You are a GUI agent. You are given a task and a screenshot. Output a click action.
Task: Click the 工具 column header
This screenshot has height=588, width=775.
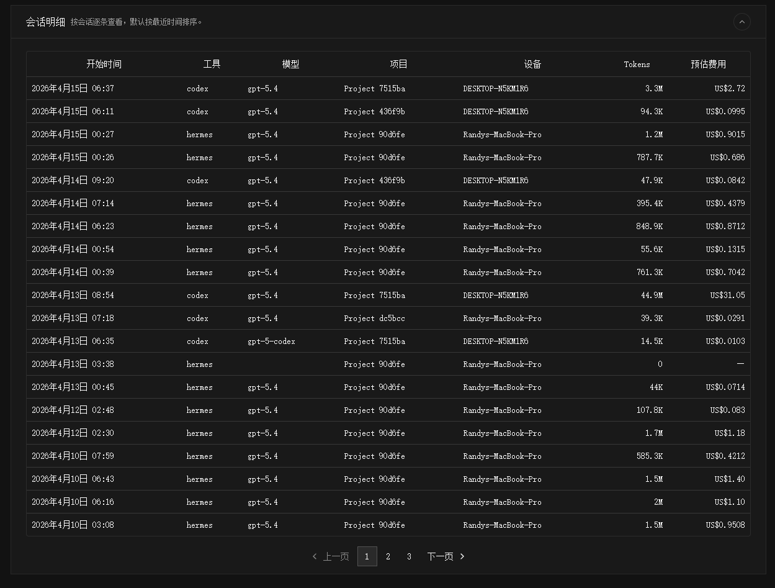tap(212, 64)
